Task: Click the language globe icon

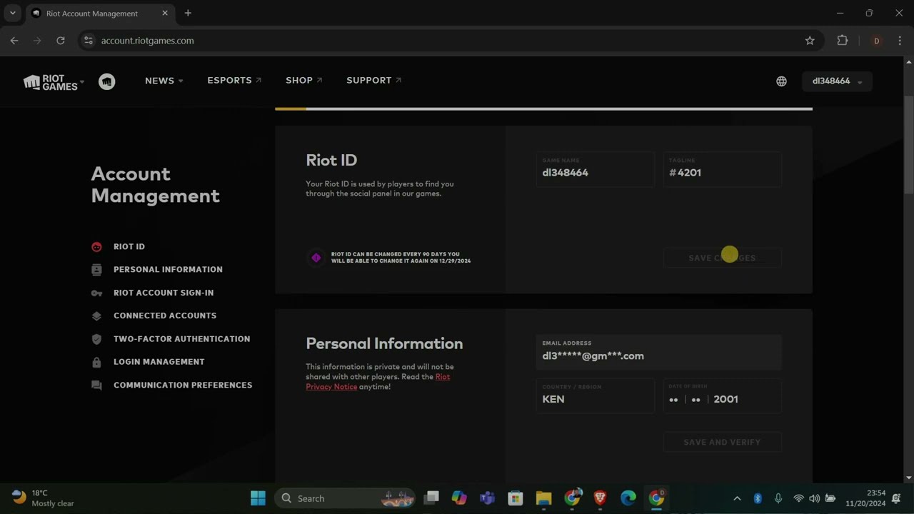Action: (x=781, y=81)
